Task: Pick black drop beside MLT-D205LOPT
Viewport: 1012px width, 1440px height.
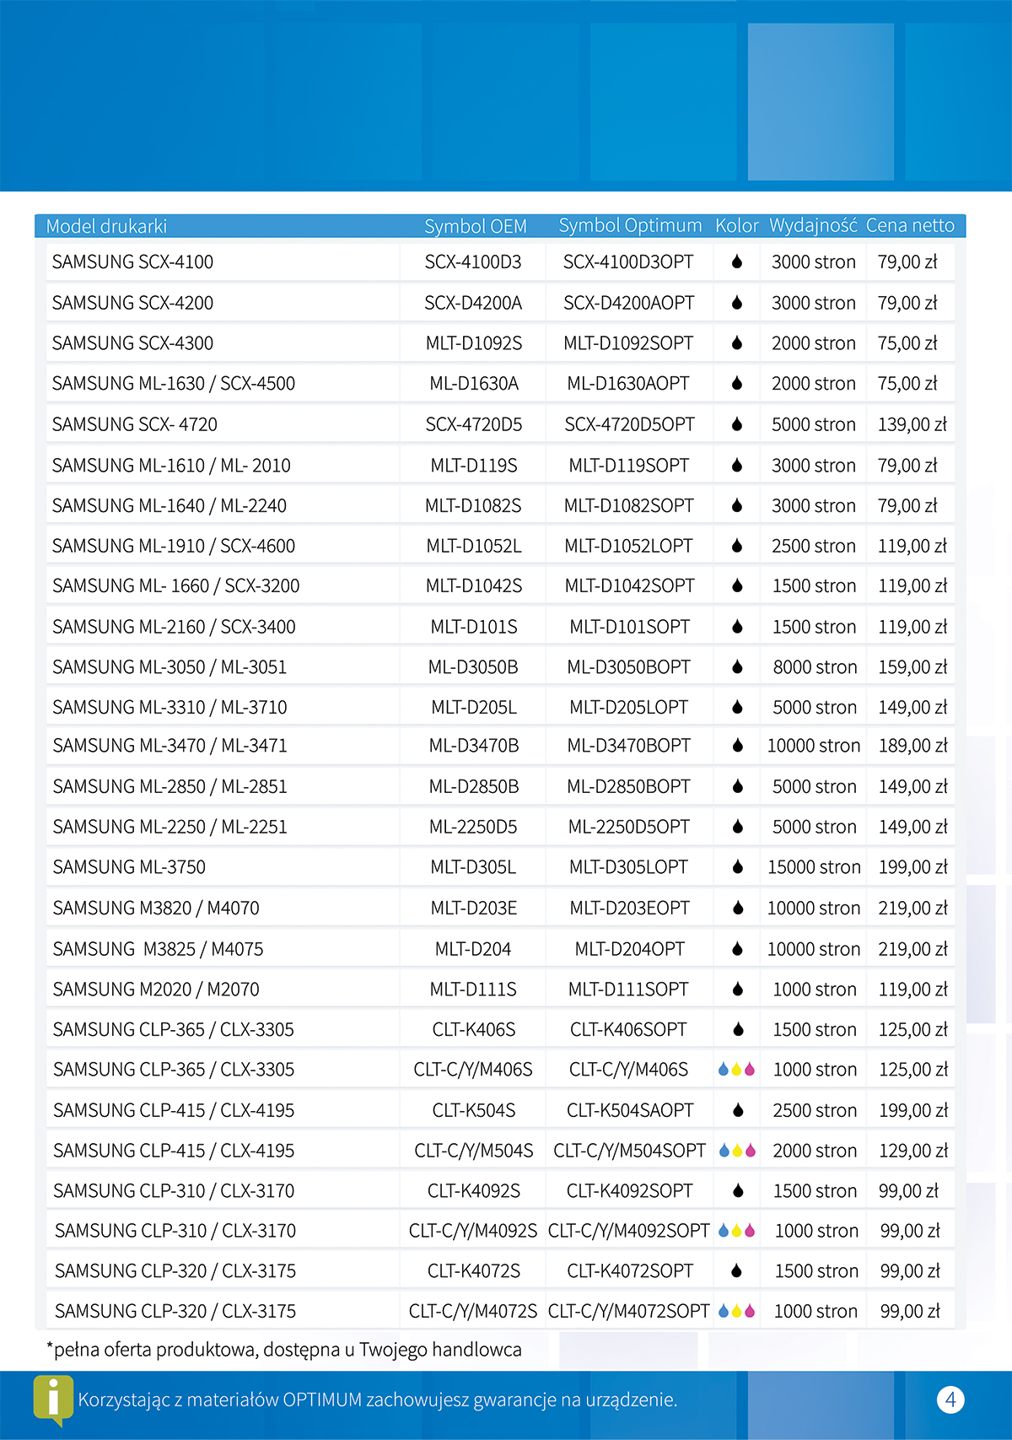Action: pos(737,707)
